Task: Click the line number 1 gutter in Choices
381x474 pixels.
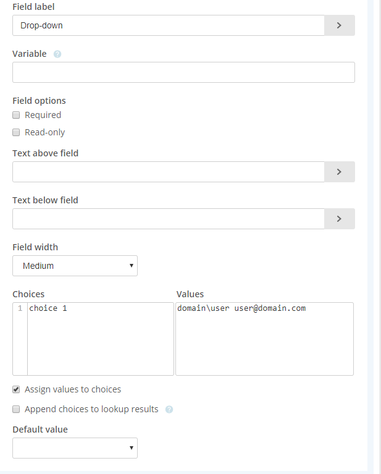Action: tap(20, 308)
